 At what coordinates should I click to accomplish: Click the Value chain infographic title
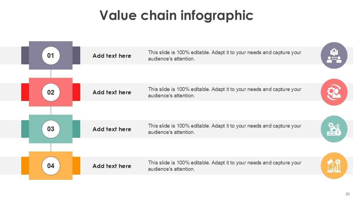click(176, 15)
